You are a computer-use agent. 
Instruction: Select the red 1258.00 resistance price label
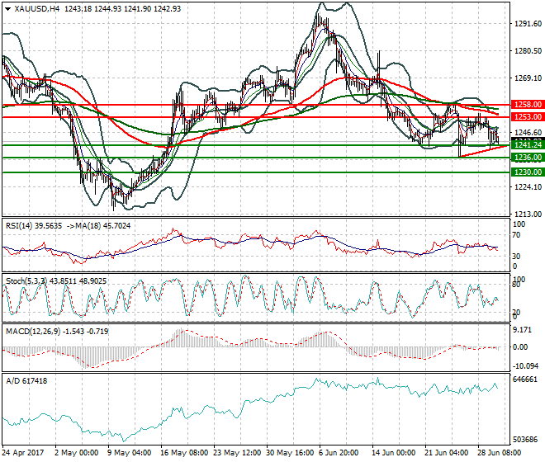tap(526, 105)
